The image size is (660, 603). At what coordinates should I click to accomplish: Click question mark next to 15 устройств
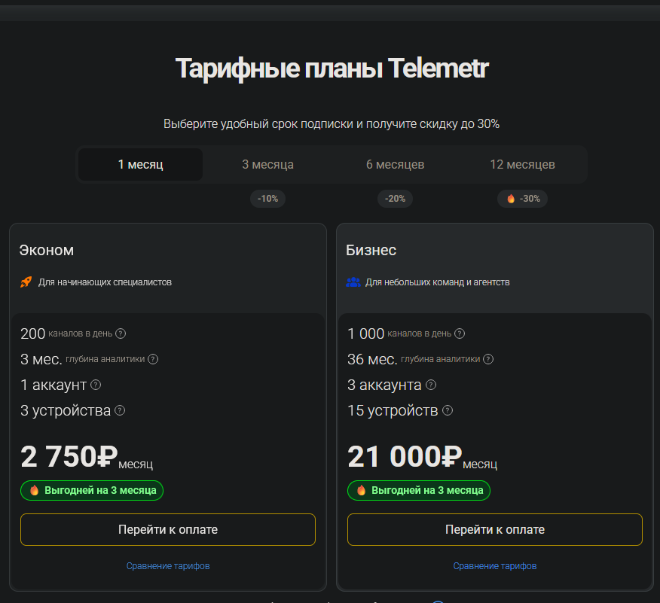click(448, 410)
